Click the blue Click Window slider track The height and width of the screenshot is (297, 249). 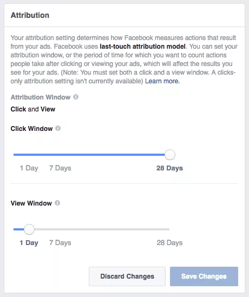click(x=89, y=155)
